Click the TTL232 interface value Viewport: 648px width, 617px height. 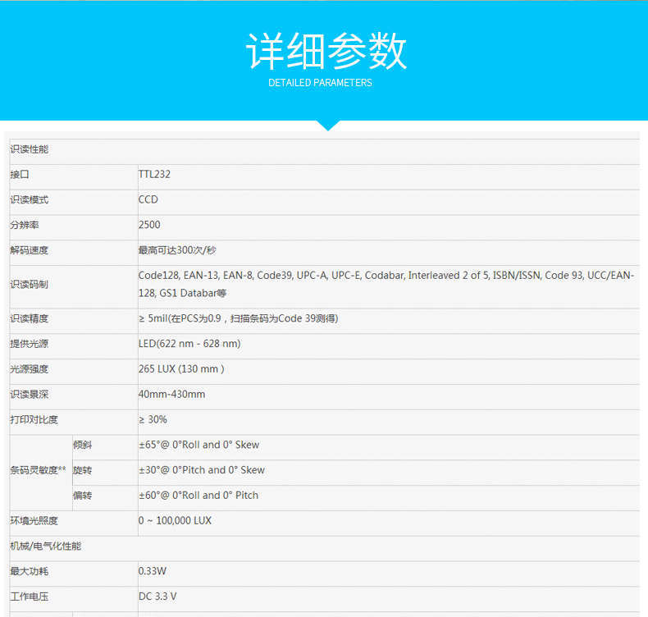tap(154, 174)
